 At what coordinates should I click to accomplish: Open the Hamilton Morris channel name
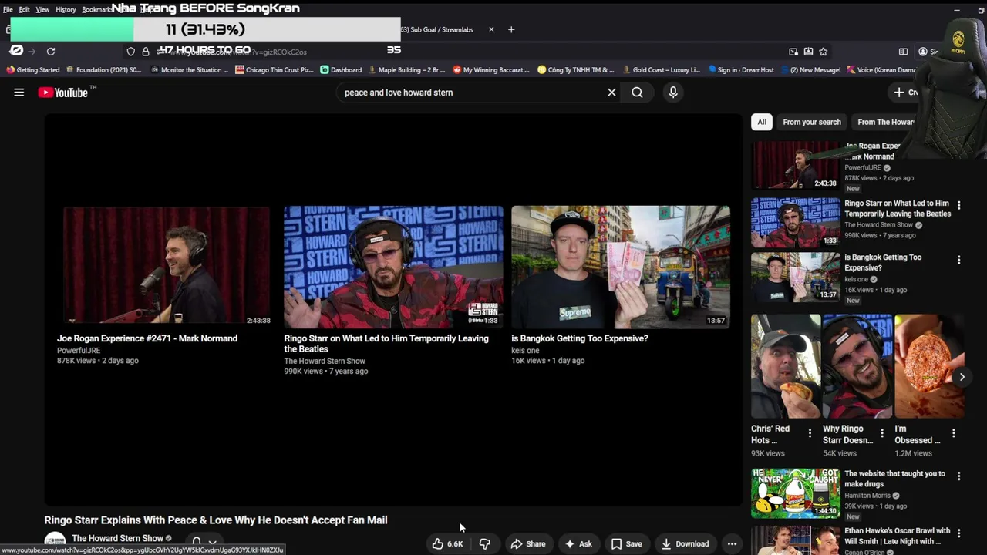[867, 496]
